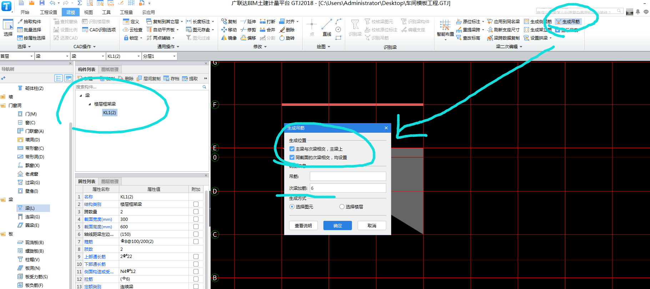
Task: Check the 附加 box for 上部通长筋 row
Action: pyautogui.click(x=196, y=257)
